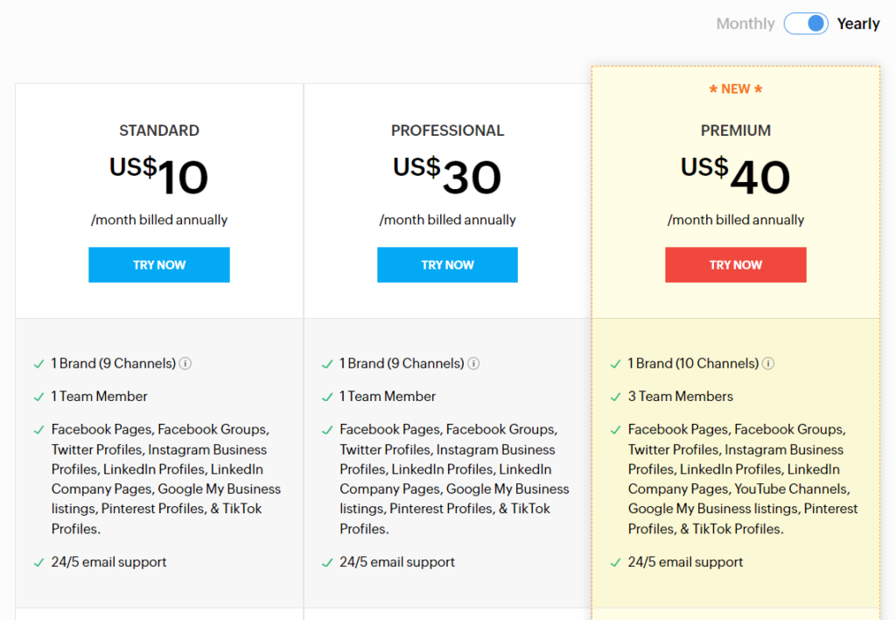This screenshot has width=896, height=620.
Task: Click info icon beside Premium 10 Channels
Action: (x=768, y=363)
